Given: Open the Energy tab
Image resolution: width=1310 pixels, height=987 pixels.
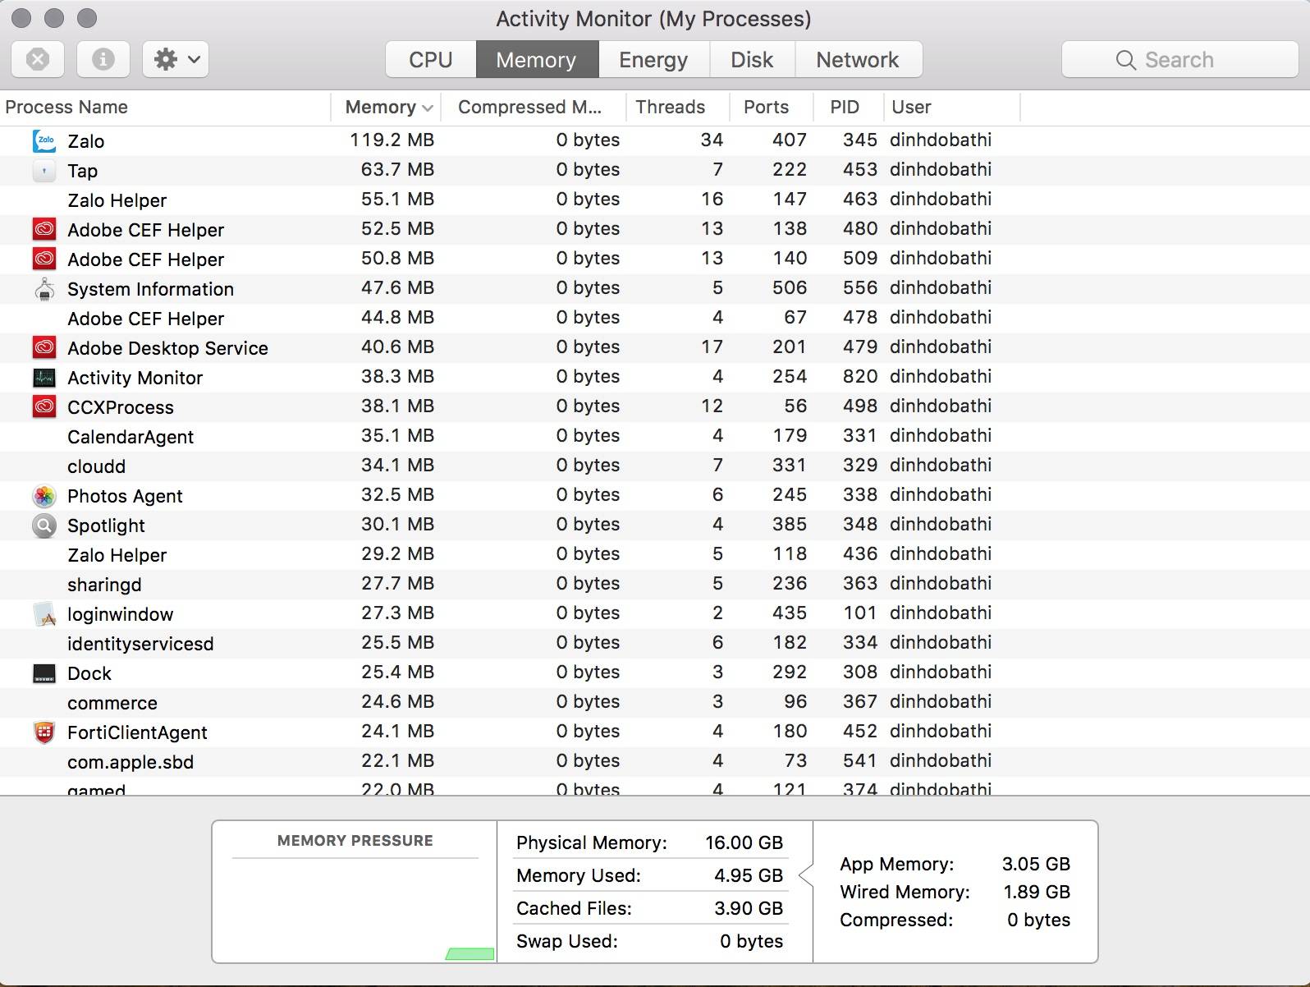Looking at the screenshot, I should 653,60.
